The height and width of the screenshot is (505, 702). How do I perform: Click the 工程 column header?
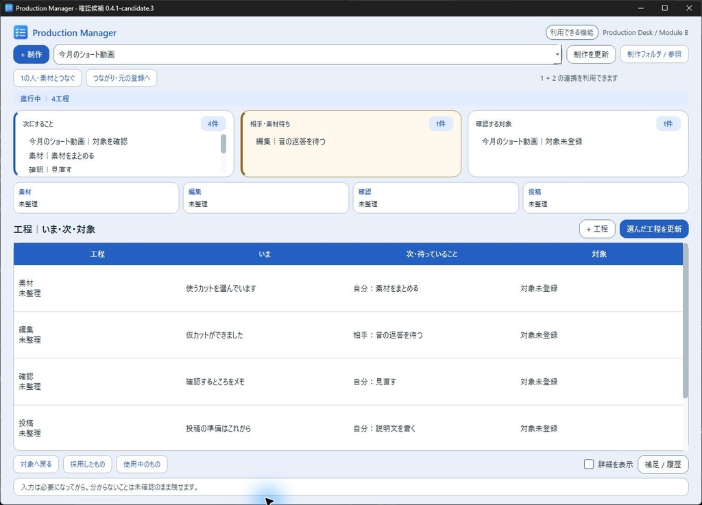click(x=97, y=254)
